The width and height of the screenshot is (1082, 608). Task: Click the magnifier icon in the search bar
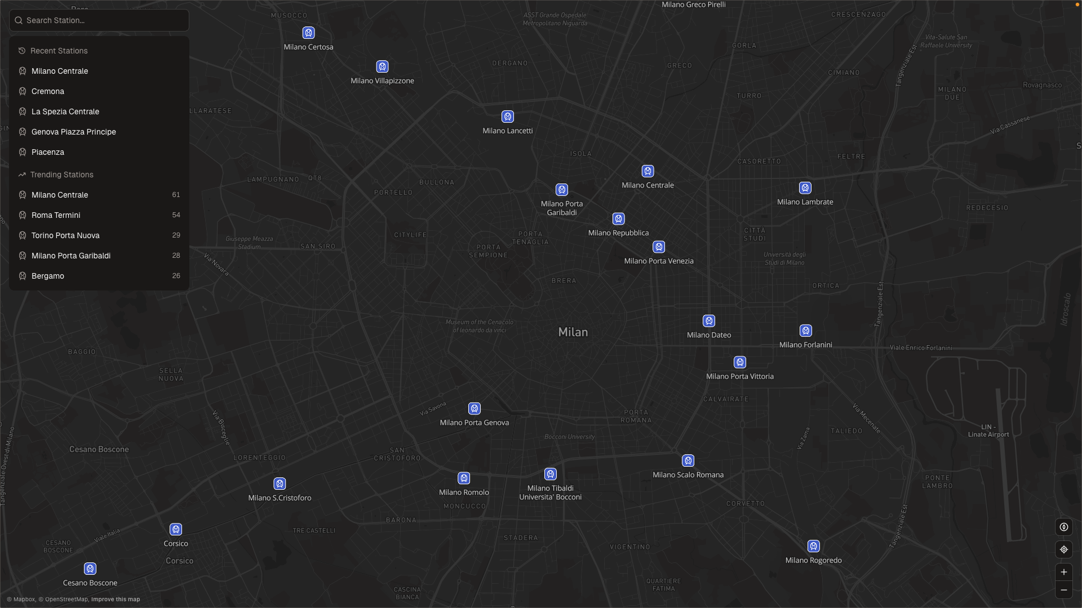19,20
